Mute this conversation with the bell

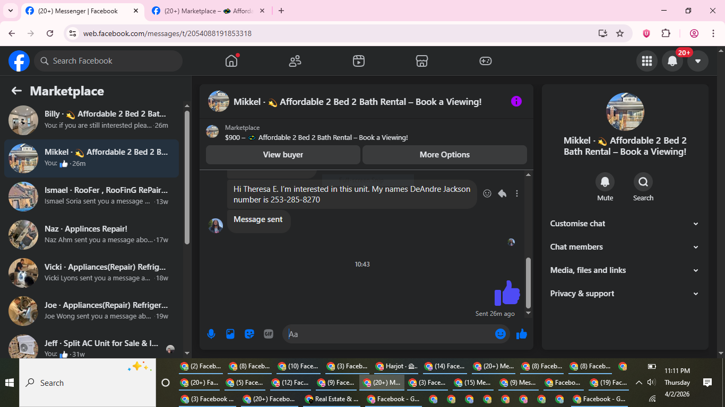point(605,182)
